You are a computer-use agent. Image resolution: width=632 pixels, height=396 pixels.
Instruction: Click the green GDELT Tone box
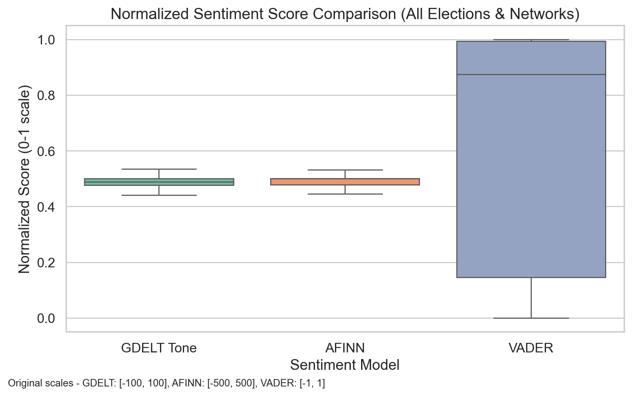tap(159, 182)
